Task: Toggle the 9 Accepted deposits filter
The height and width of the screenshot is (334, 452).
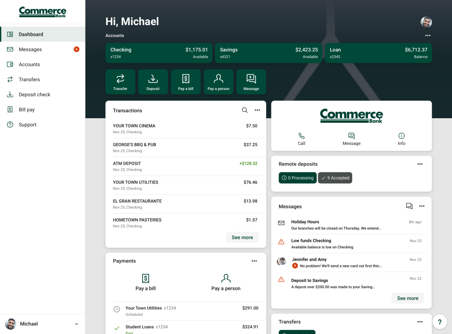Action: [x=335, y=178]
